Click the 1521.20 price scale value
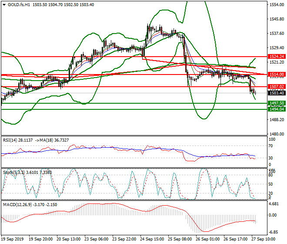The height and width of the screenshot is (244, 287). click(277, 62)
